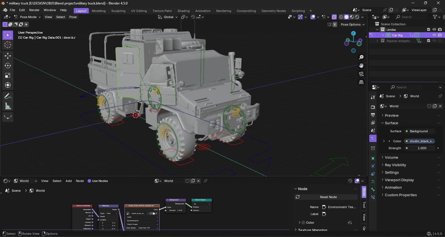Screen dimensions: 445x237
Task: Open Render properties tab icon
Action: point(373,107)
